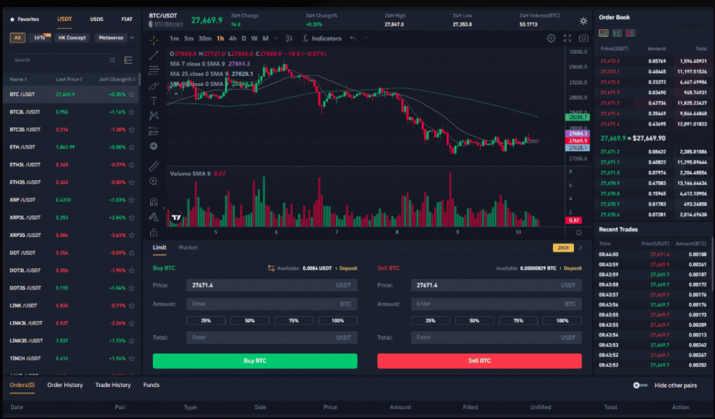Click the Amount input field under Sell BTC
Viewport: 715px width, 419px height.
pyautogui.click(x=496, y=304)
